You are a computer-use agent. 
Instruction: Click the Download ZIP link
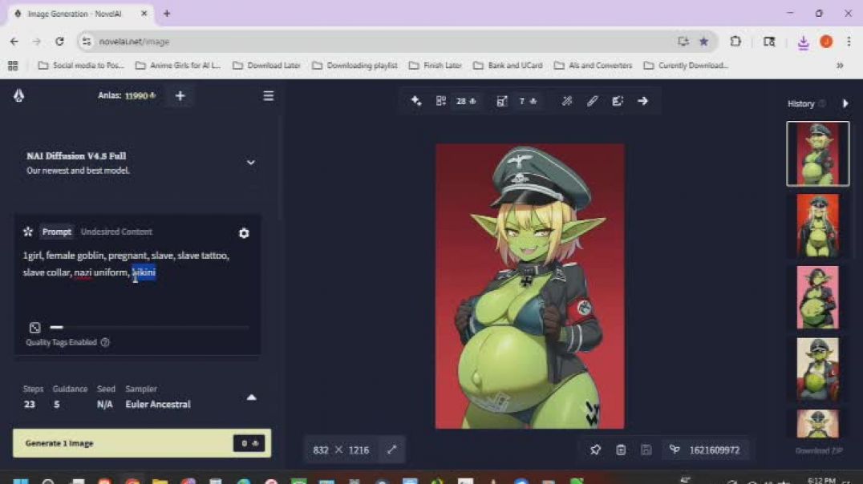[x=819, y=451]
